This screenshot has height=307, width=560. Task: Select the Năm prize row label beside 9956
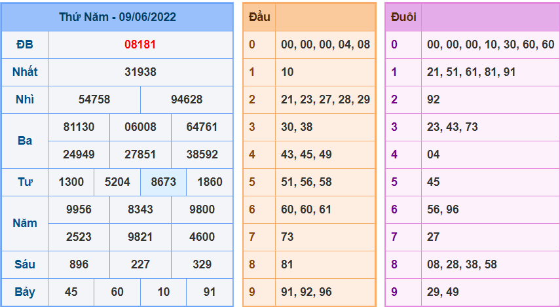point(25,223)
